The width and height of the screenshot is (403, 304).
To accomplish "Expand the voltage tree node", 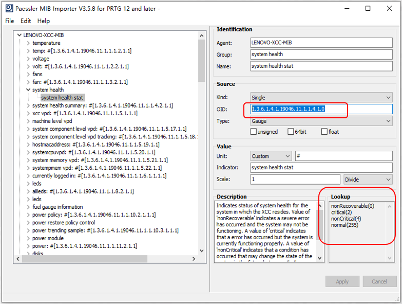I will [28, 59].
